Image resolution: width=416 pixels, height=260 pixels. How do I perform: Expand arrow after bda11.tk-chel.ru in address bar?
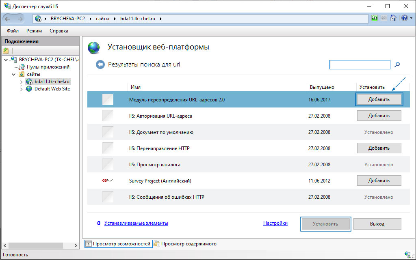point(160,19)
